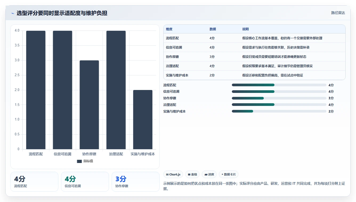This screenshot has width=356, height=202.
Task: Select the 治理适配 table row cell
Action: [x=185, y=66]
